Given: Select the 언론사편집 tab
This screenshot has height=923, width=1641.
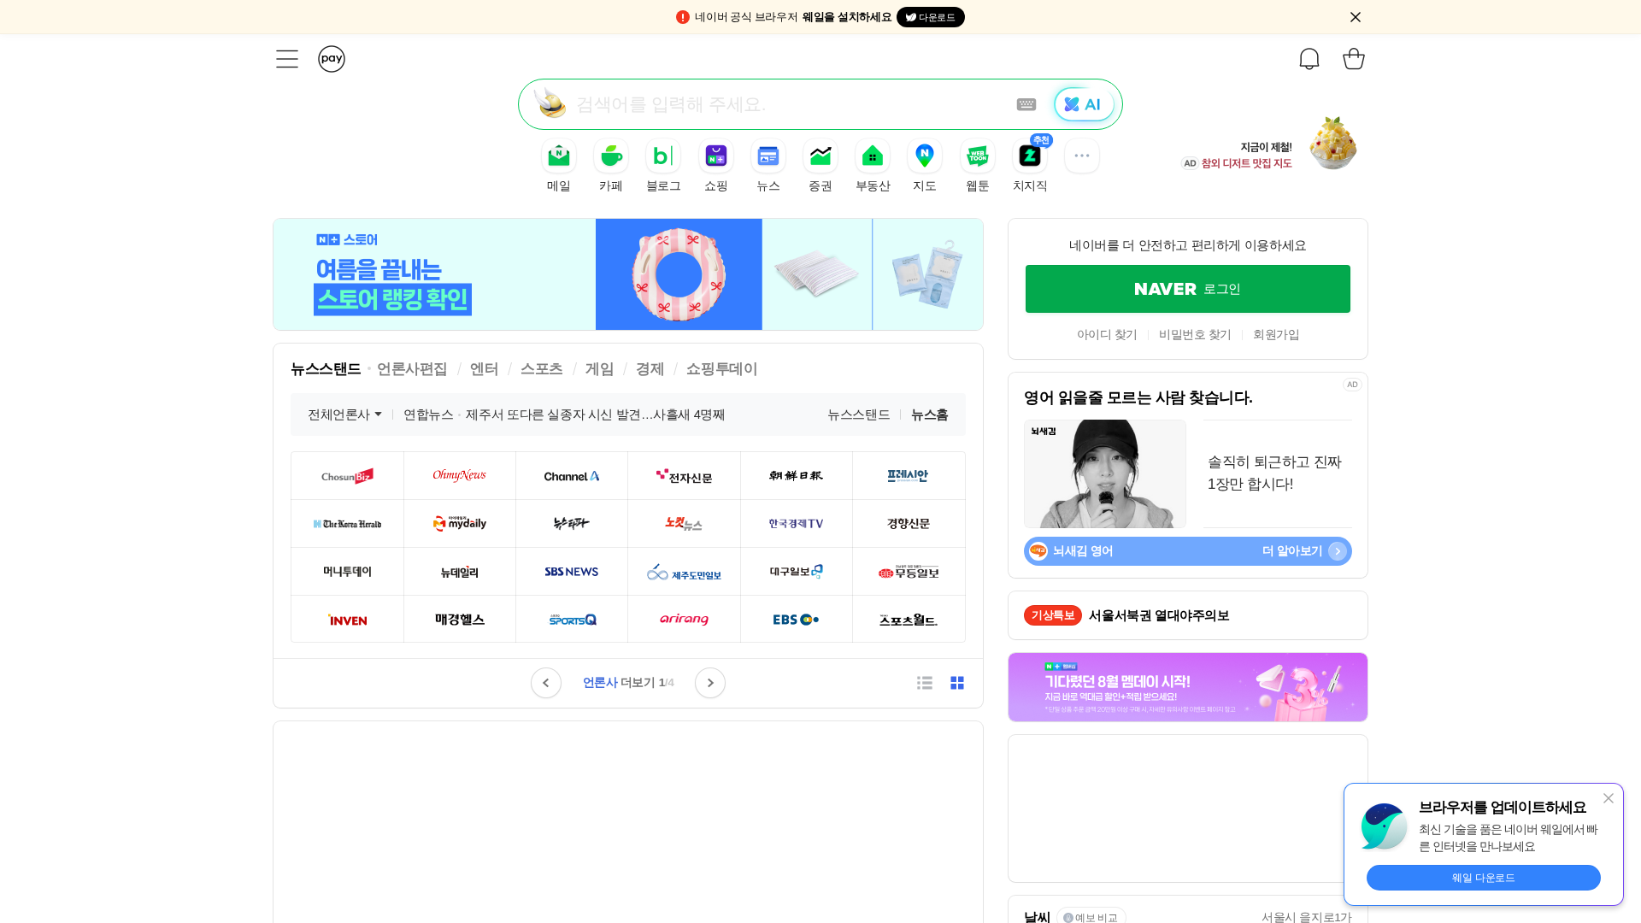Looking at the screenshot, I should (412, 369).
